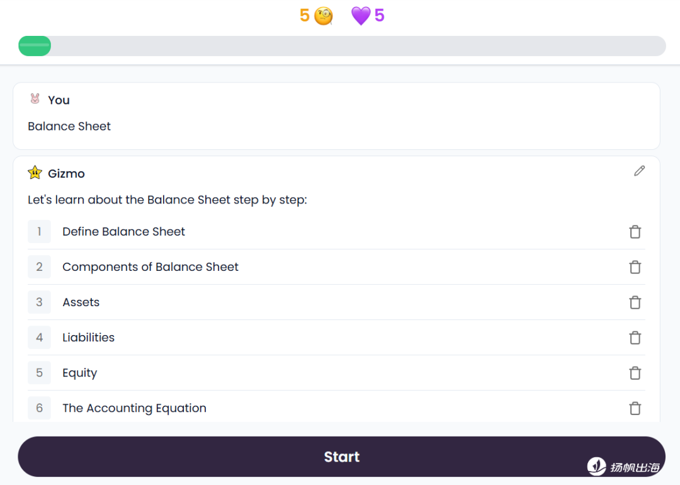Screen dimensions: 680x485
Task: Remove the Assets step with trash icon
Action: point(635,302)
